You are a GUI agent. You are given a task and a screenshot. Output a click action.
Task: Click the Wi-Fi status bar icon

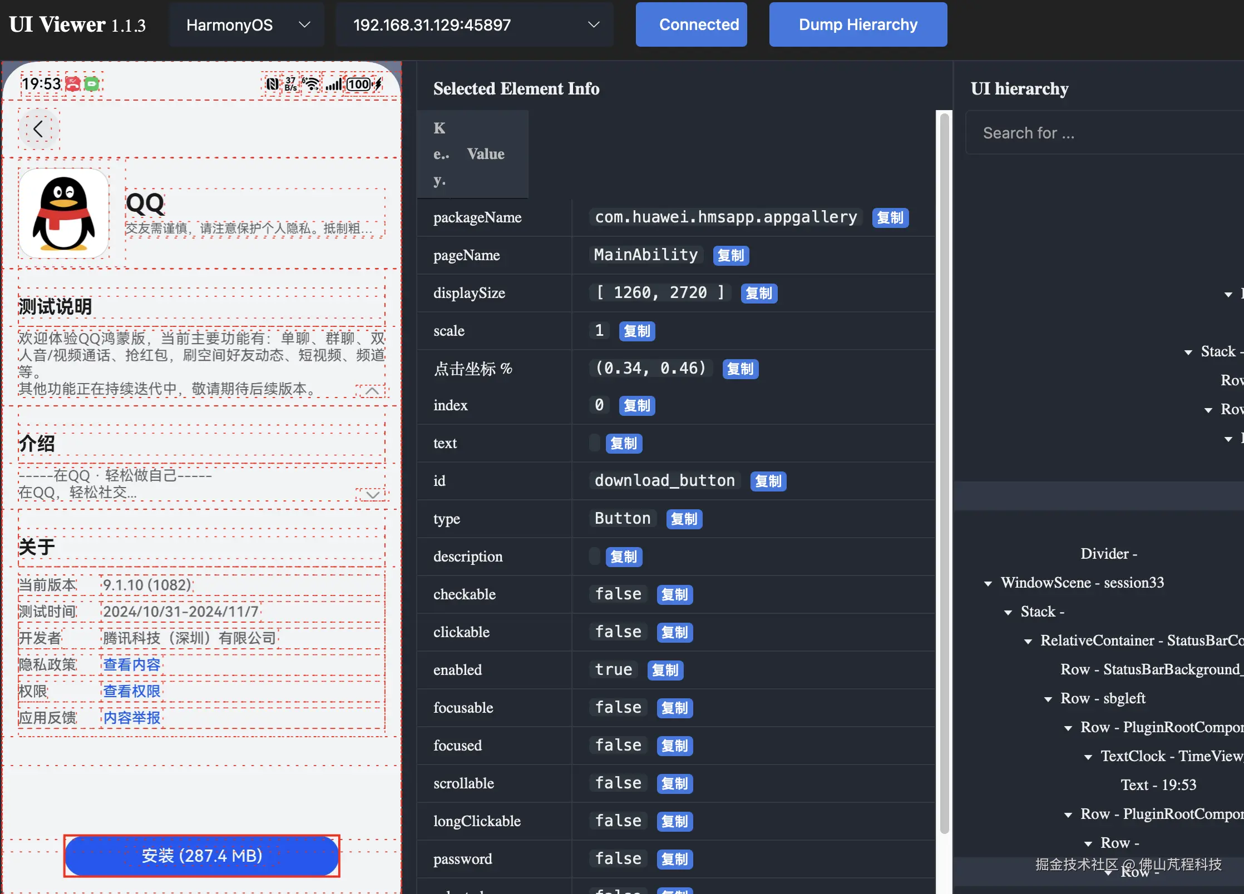coord(312,84)
